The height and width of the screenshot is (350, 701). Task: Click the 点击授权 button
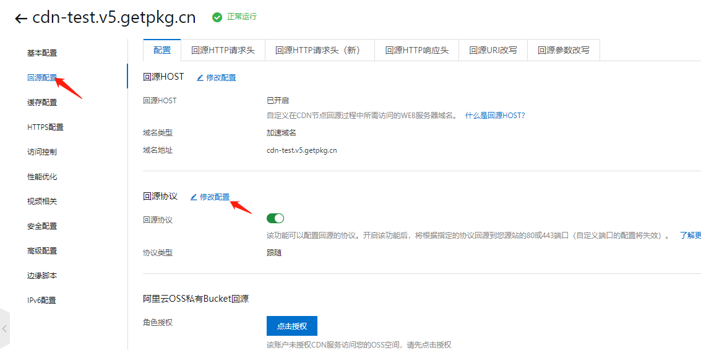[292, 326]
